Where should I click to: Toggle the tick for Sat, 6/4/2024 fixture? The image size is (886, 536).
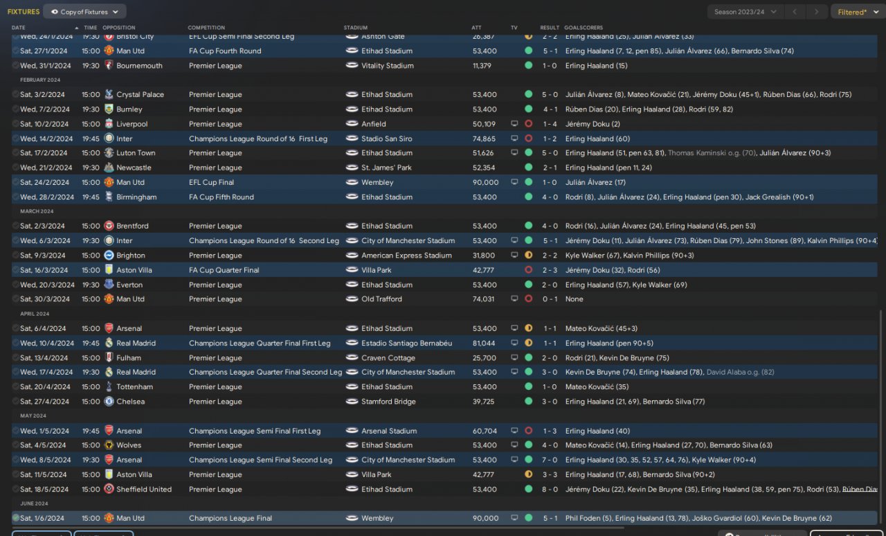(x=16, y=329)
